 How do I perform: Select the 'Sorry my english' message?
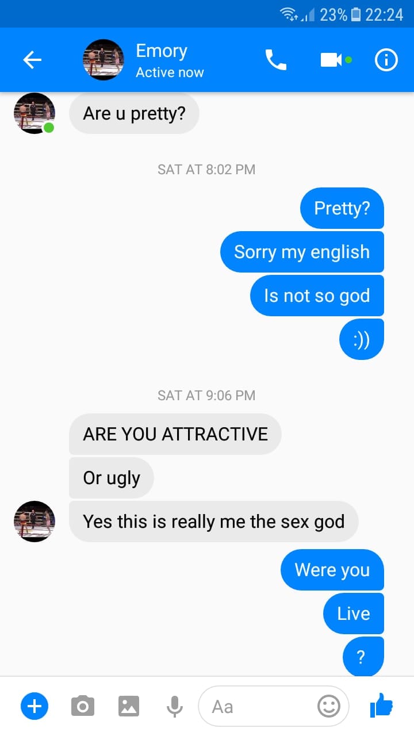point(302,252)
